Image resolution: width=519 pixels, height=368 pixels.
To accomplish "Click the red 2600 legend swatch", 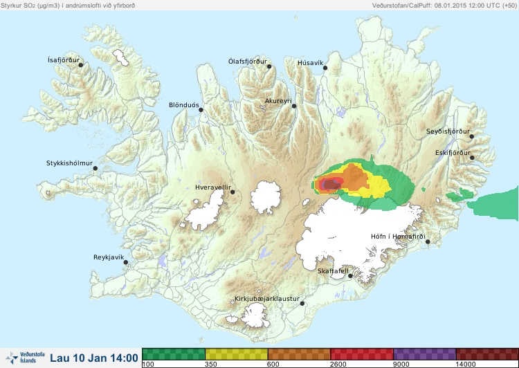I will pyautogui.click(x=362, y=354).
